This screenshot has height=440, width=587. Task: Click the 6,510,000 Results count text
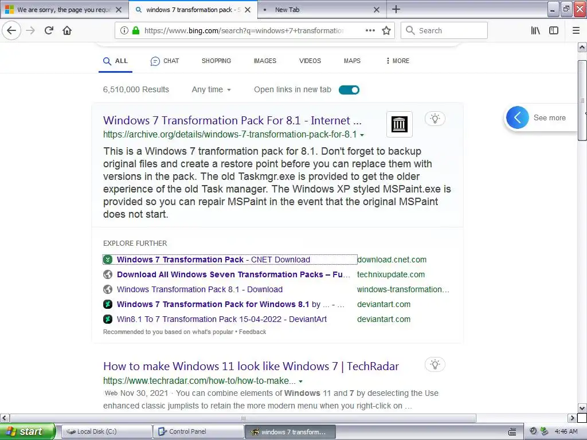pos(136,89)
